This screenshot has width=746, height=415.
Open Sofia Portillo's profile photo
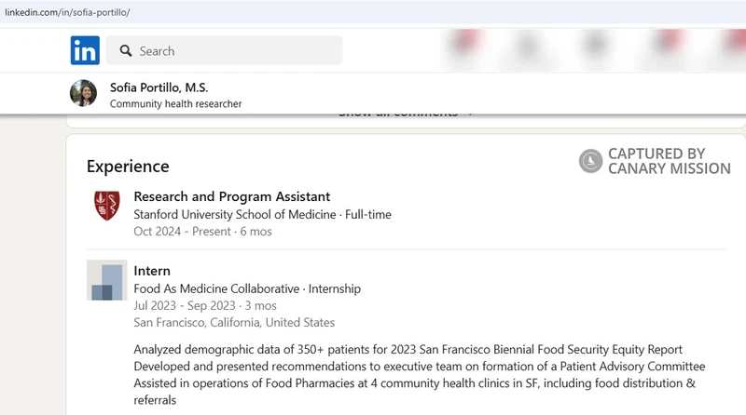click(x=83, y=93)
